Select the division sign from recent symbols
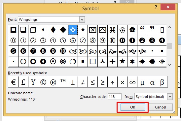 coord(113,82)
